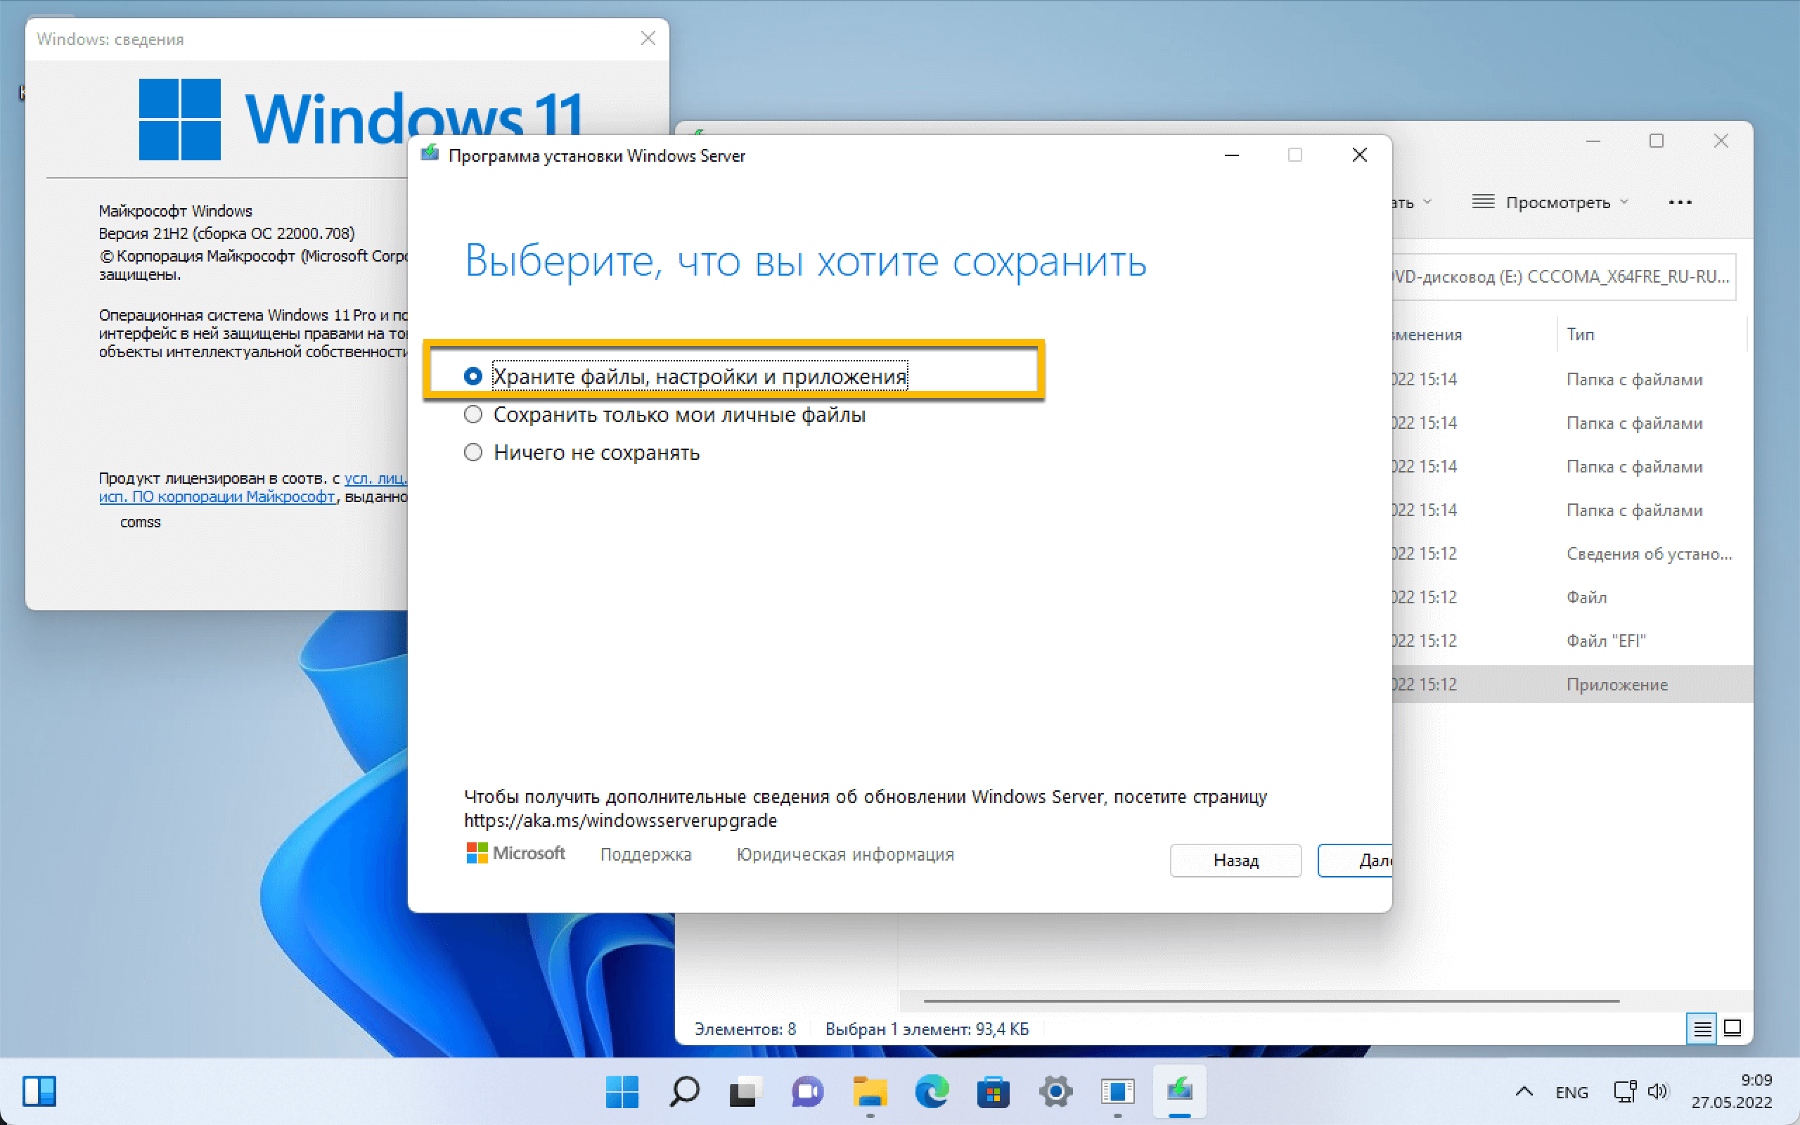Open Settings gear from taskbar

coord(1055,1091)
